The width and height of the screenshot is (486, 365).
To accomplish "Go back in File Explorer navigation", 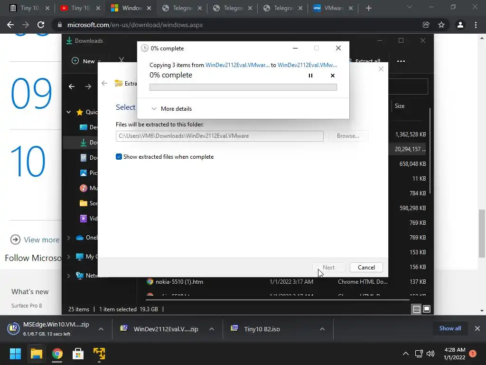I will point(72,86).
